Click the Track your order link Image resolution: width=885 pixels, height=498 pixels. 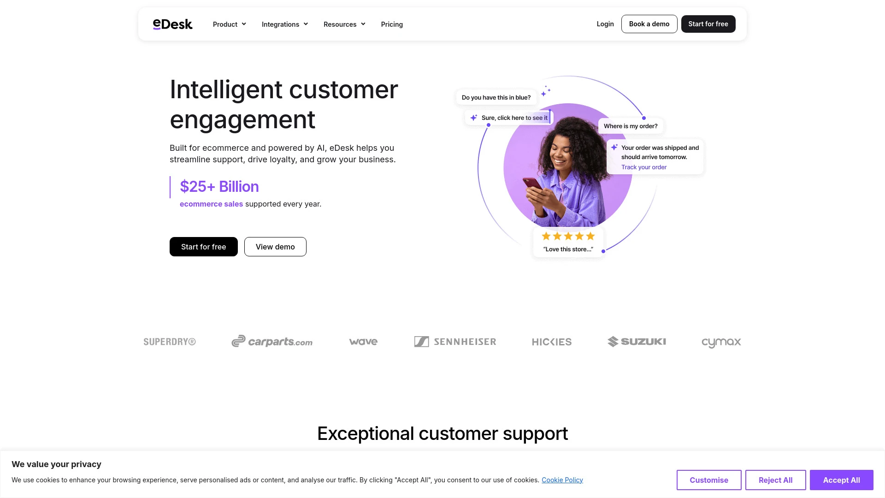pyautogui.click(x=643, y=167)
